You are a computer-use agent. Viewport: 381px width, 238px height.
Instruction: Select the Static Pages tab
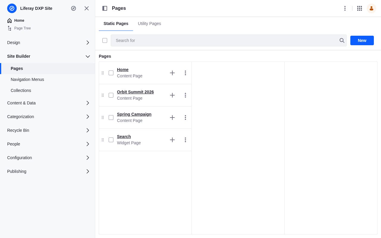click(116, 24)
